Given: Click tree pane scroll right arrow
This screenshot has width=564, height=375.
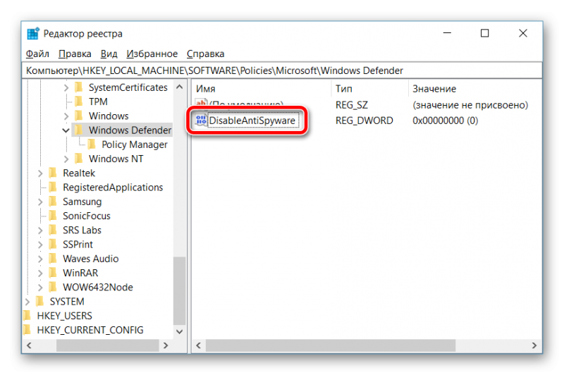Looking at the screenshot, I should point(166,345).
